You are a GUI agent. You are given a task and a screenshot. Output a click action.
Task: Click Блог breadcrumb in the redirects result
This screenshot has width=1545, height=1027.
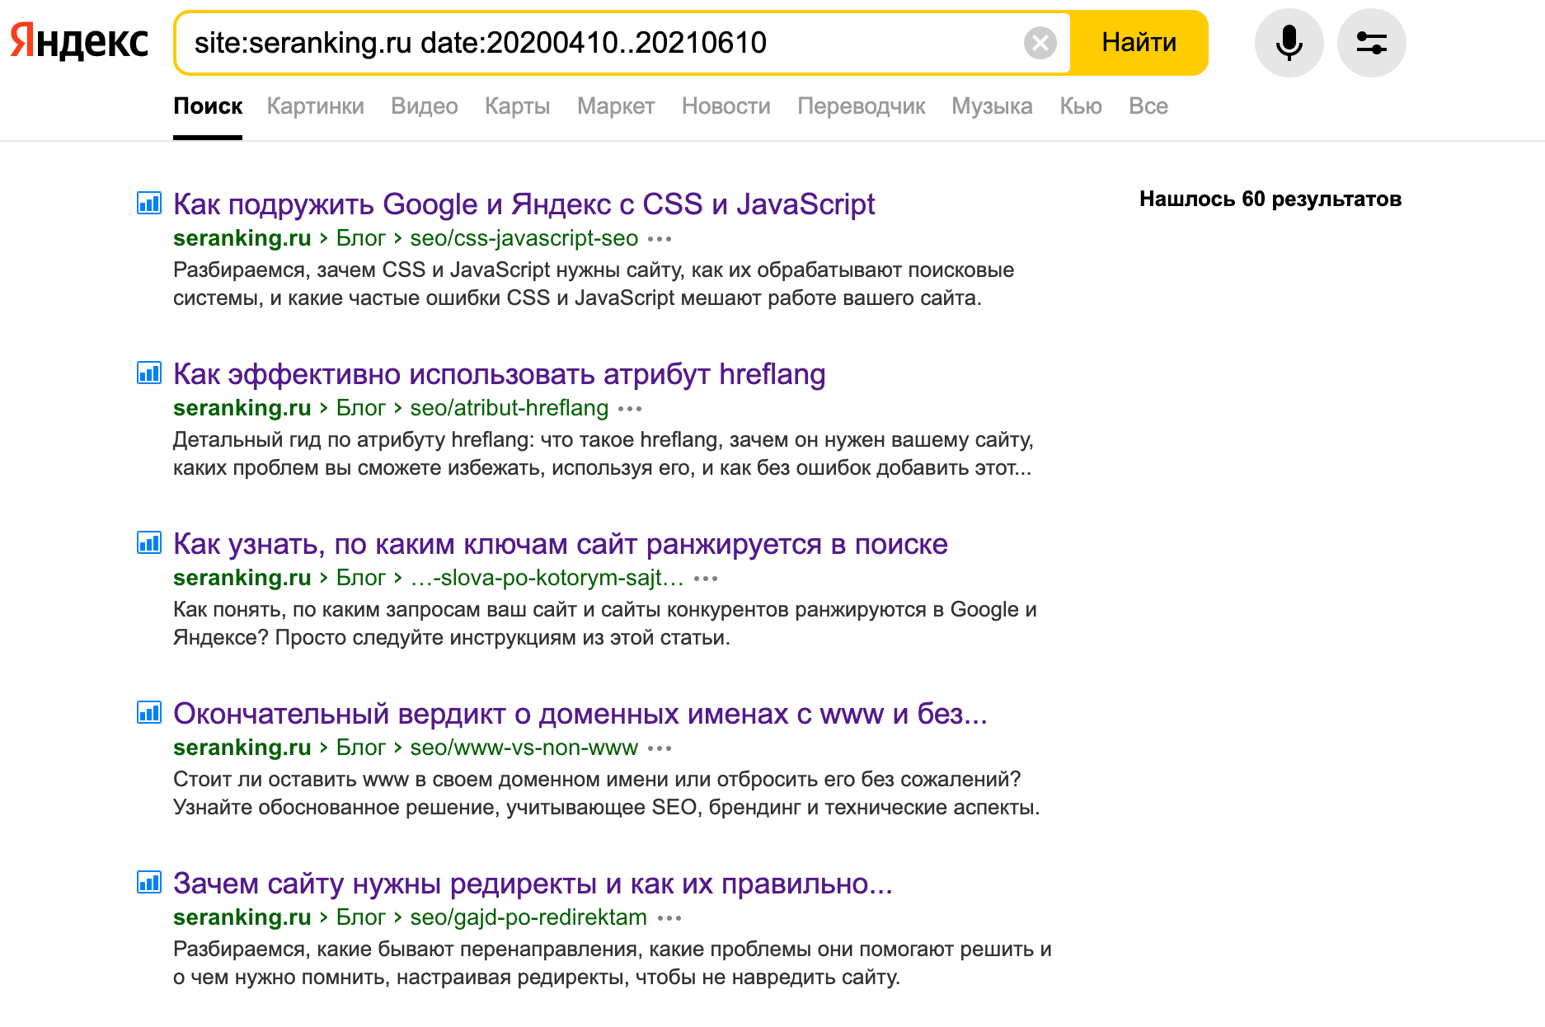[x=361, y=917]
